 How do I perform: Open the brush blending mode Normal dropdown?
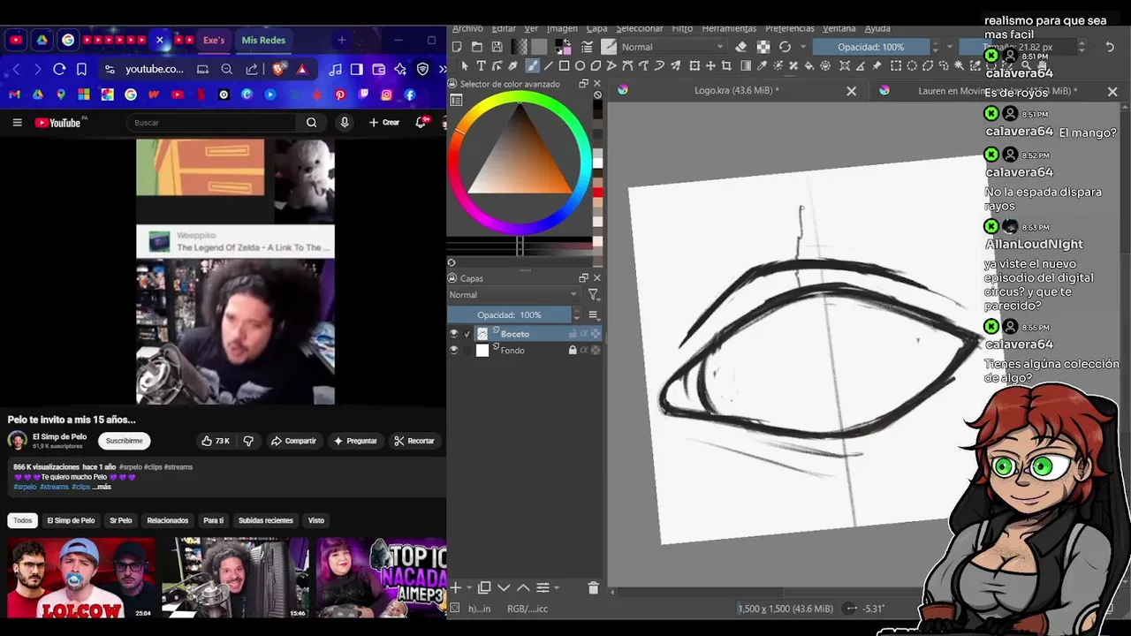[672, 47]
